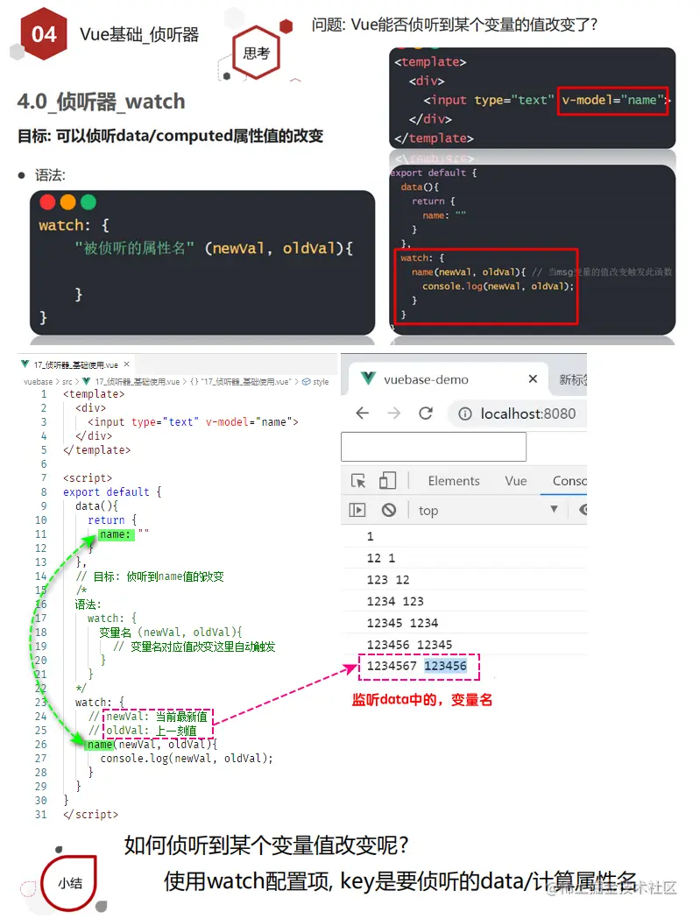Reload the localhost page
This screenshot has height=919, width=700.
(426, 414)
